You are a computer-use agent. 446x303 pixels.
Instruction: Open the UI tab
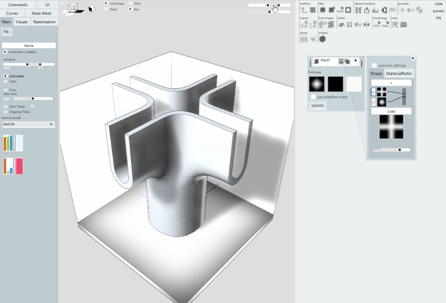pyautogui.click(x=47, y=5)
